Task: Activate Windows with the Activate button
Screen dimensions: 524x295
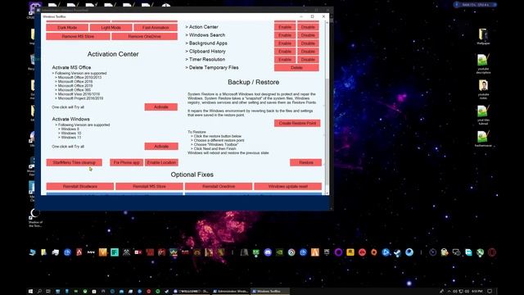Action: [x=161, y=146]
